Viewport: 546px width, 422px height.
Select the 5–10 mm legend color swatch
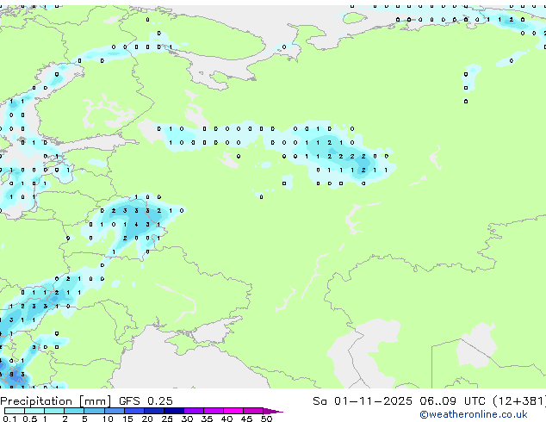pyautogui.click(x=94, y=411)
